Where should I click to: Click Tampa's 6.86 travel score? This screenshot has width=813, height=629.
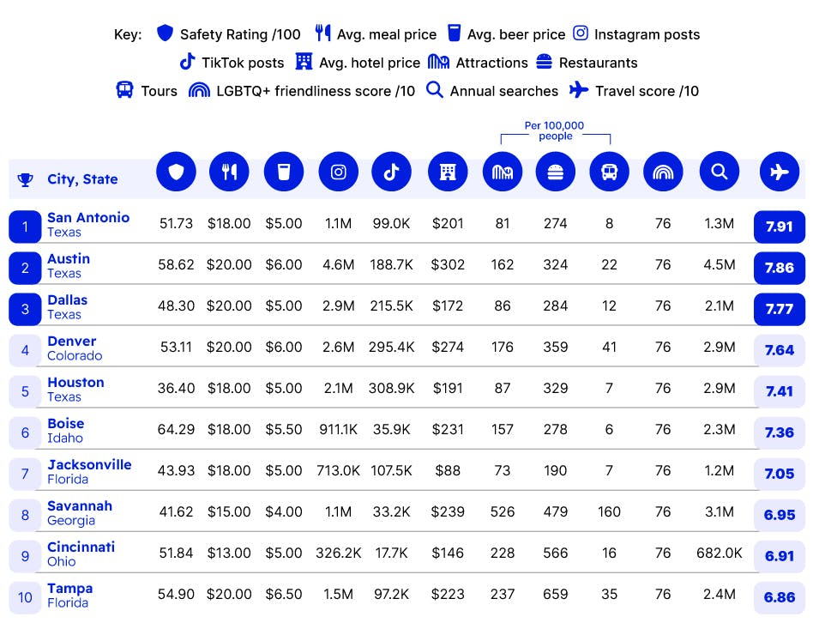[780, 597]
